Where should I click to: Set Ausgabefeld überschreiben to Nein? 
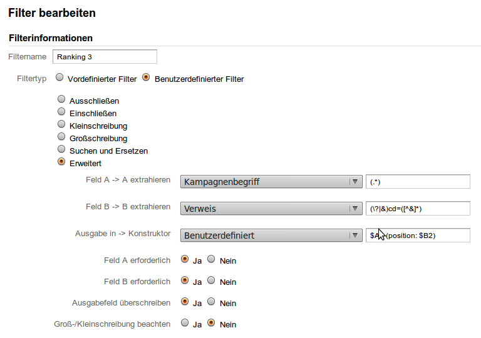coord(212,302)
